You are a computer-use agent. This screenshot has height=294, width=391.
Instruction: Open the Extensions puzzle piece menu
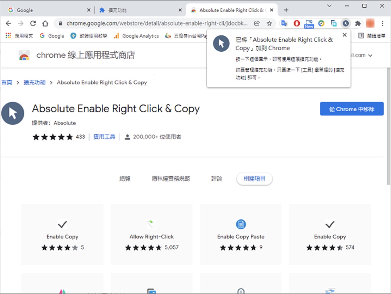[358, 23]
